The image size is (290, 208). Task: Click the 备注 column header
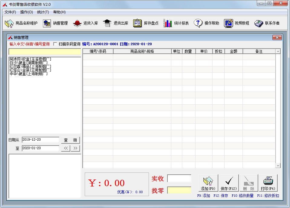pyautogui.click(x=259, y=51)
